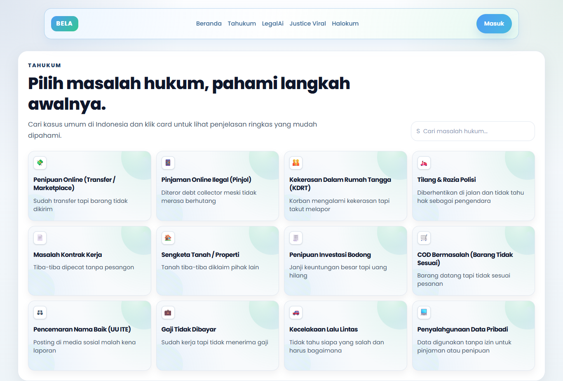Click the binoculars icon on Pencemaran Nama Baik card
Image resolution: width=563 pixels, height=381 pixels.
(40, 313)
